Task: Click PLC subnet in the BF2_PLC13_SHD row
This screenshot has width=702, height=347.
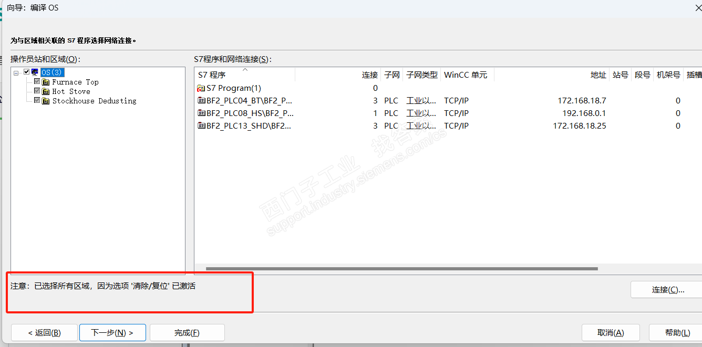Action: click(x=391, y=125)
